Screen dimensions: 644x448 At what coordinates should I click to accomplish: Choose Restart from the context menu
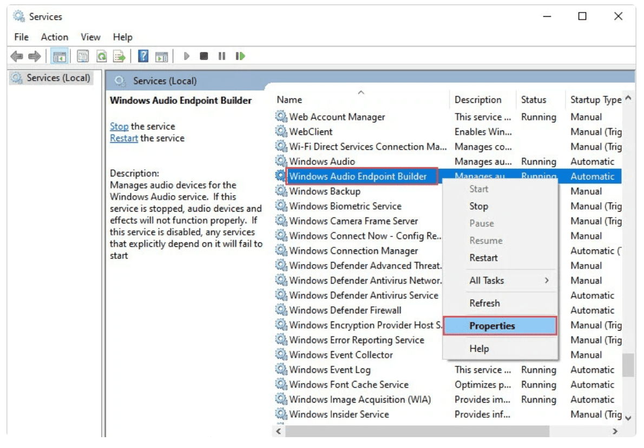[483, 258]
